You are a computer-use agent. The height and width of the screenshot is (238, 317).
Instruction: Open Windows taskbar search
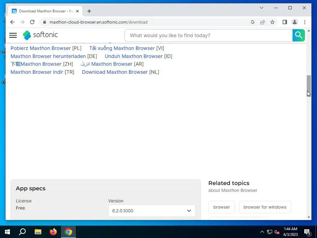(x=22, y=232)
